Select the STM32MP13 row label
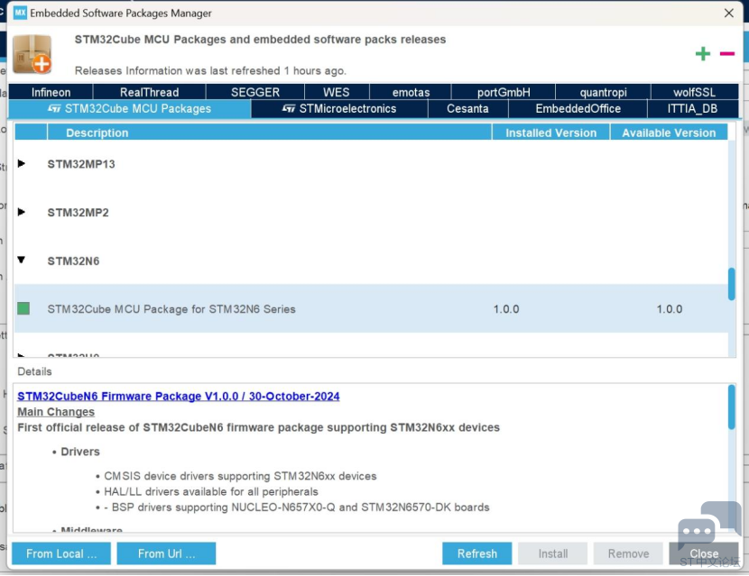The height and width of the screenshot is (576, 749). click(x=81, y=164)
